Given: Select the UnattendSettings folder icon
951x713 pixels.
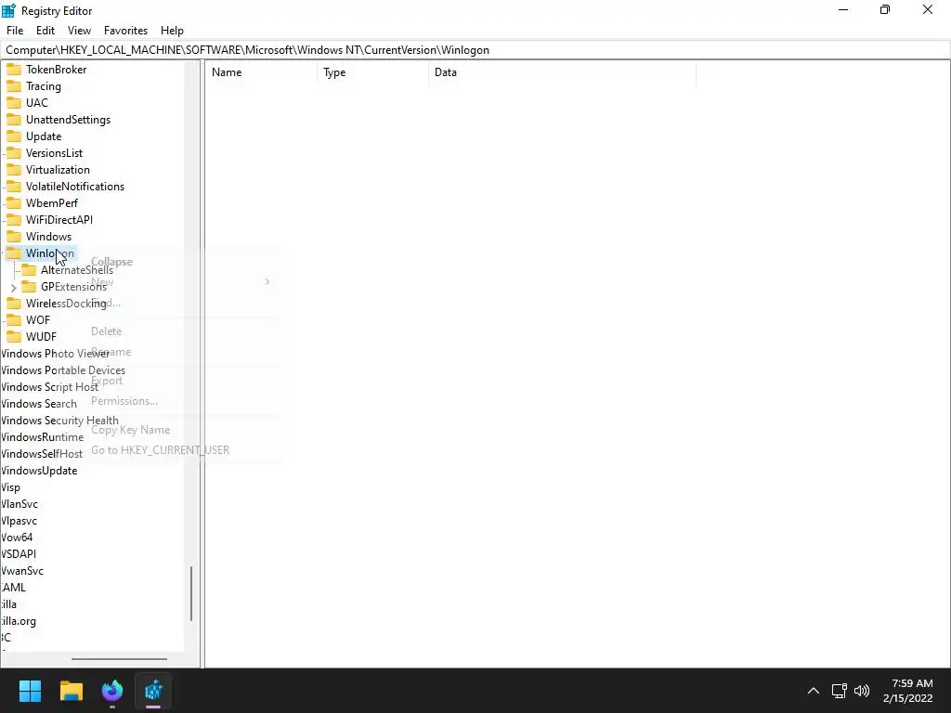Looking at the screenshot, I should [x=13, y=120].
